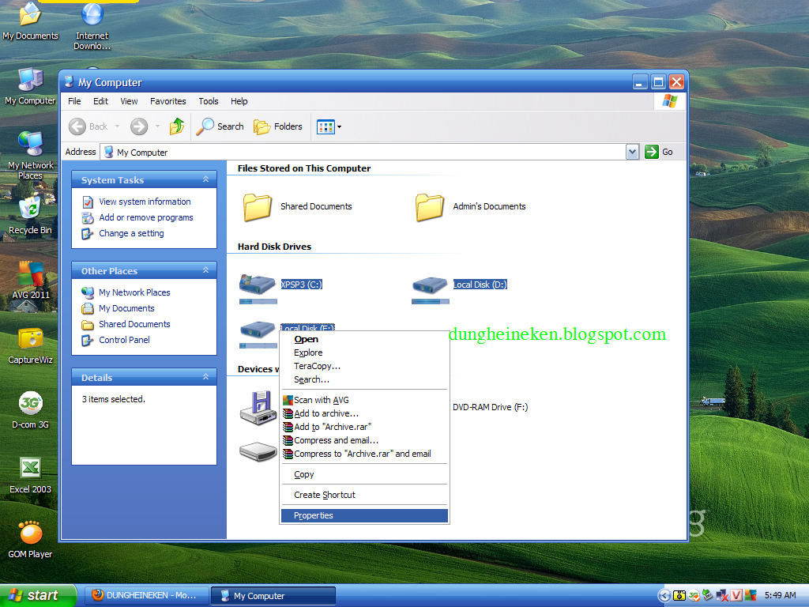Choose Create Shortcut in context menu

click(363, 495)
